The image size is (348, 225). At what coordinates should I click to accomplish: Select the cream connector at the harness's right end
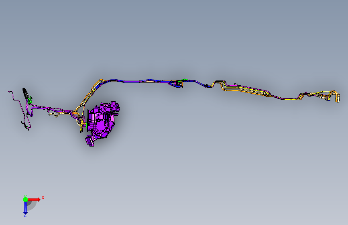(x=338, y=98)
